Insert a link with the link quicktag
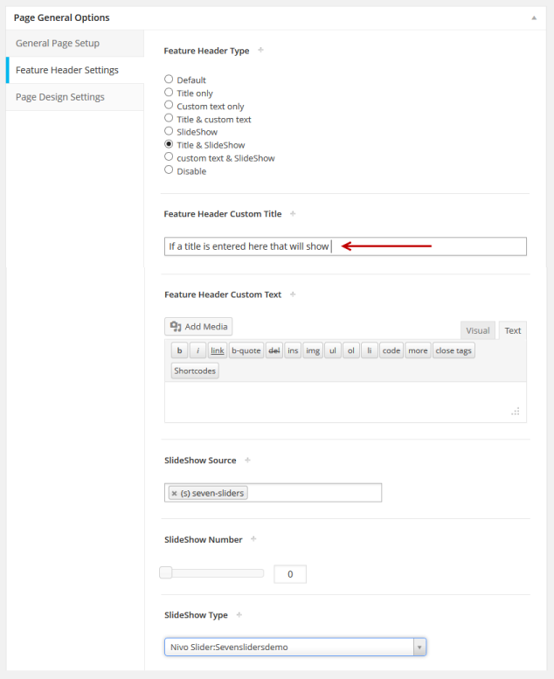 tap(218, 350)
